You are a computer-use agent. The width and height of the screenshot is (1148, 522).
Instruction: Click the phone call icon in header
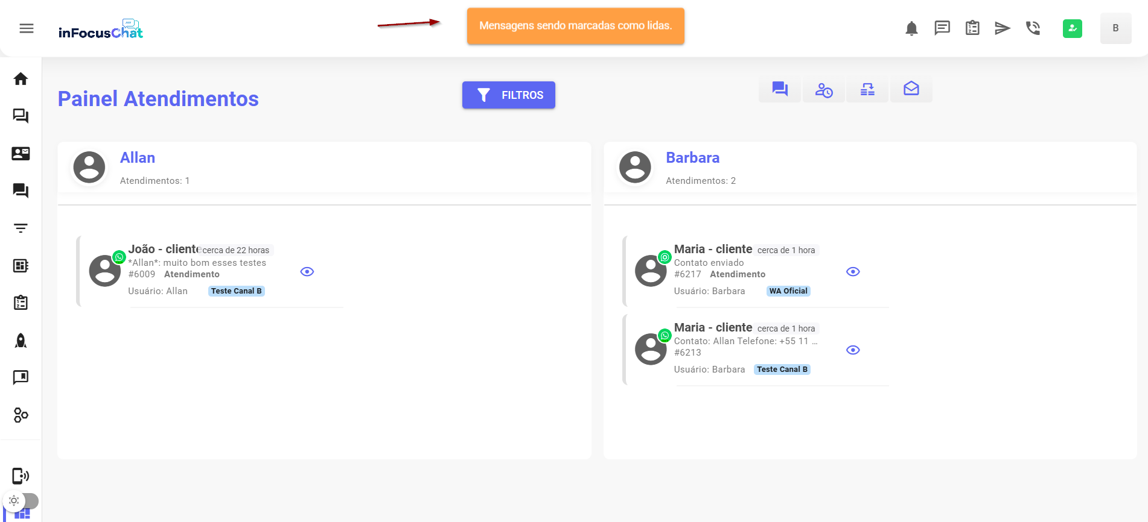(1033, 28)
